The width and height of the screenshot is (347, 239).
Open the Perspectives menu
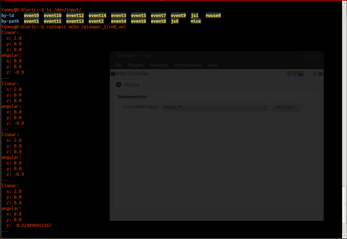click(x=188, y=65)
